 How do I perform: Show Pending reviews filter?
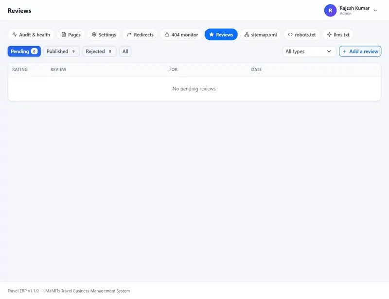[x=24, y=51]
